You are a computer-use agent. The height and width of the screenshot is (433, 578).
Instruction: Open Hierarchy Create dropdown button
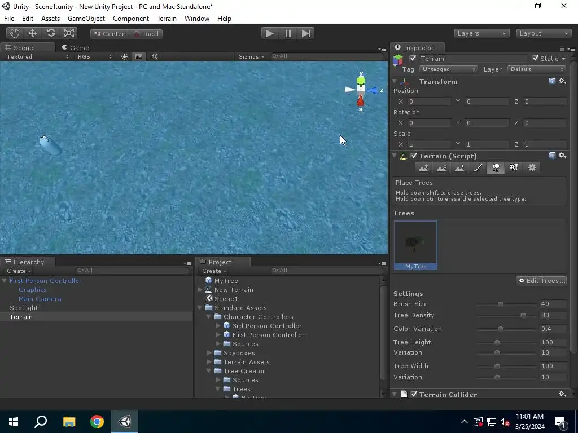click(x=19, y=271)
